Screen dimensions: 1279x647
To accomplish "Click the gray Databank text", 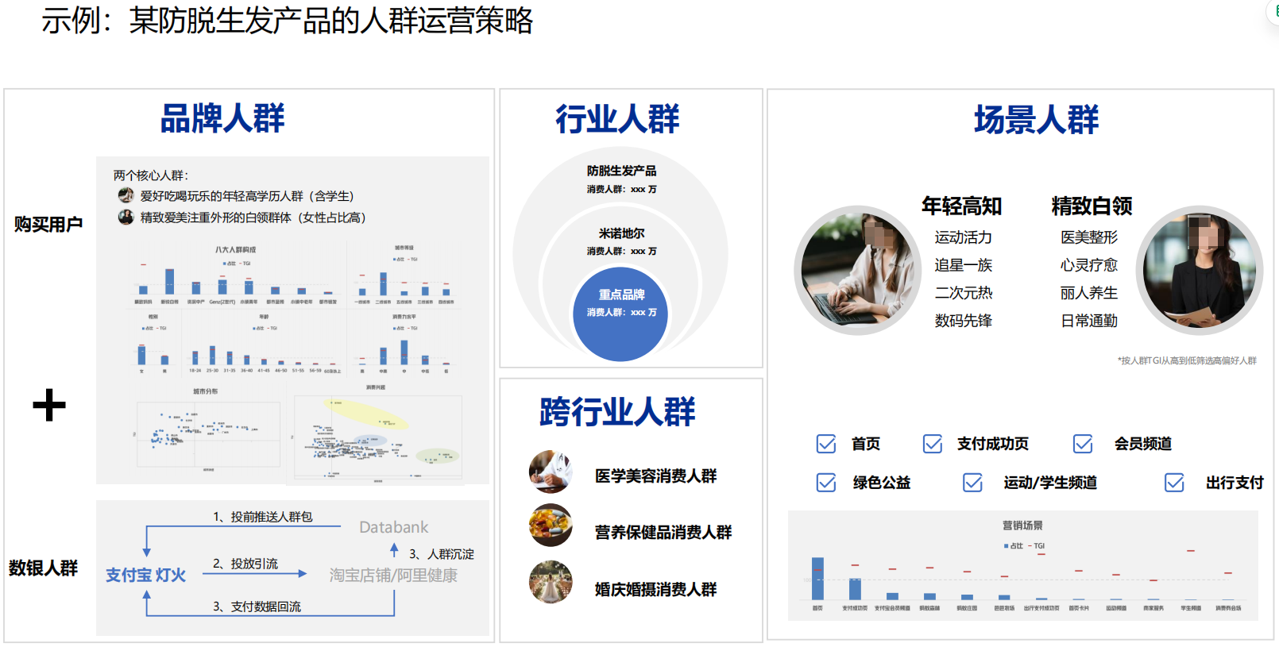I will 393,527.
